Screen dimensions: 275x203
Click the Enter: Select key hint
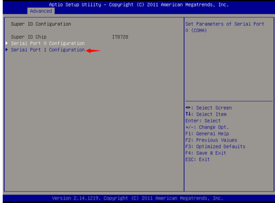coord(203,121)
